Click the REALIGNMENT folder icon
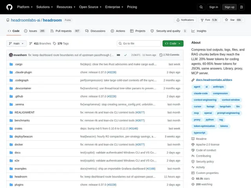Image resolution: width=251 pixels, height=188 pixels. pos(11,112)
